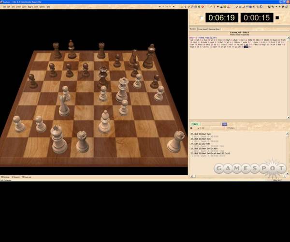This screenshot has height=242, width=290.
Task: Open the File menu
Action: pyautogui.click(x=4, y=7)
